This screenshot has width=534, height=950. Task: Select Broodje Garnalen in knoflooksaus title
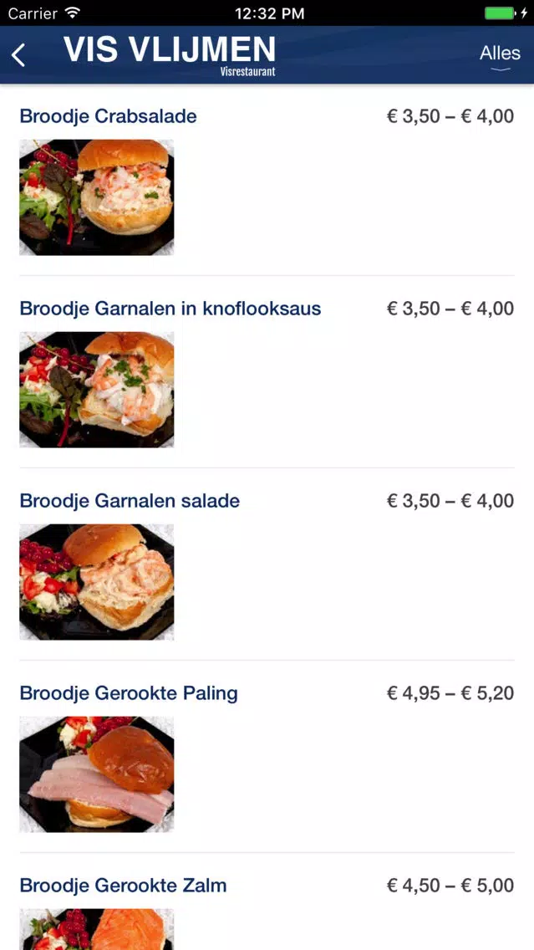pyautogui.click(x=170, y=309)
